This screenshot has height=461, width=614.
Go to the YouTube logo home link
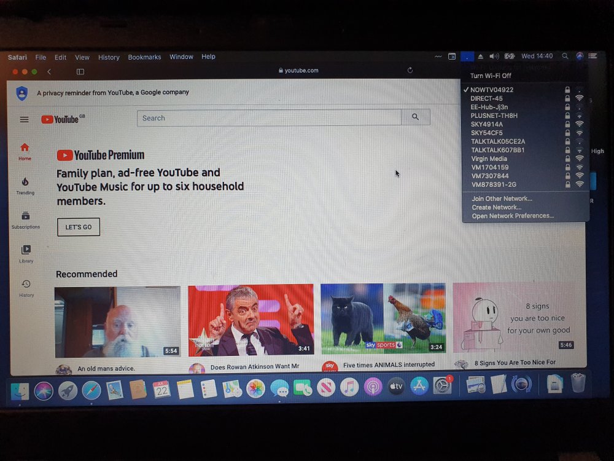pyautogui.click(x=63, y=119)
